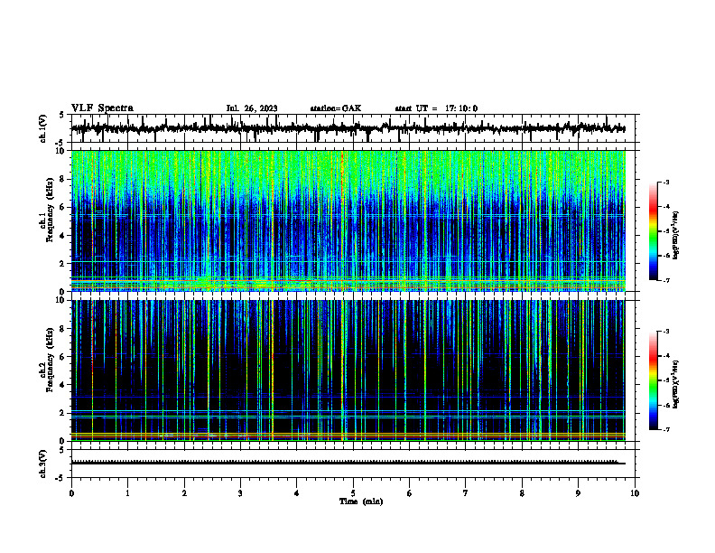715x553 pixels.
Task: Click the "ch.3(V)" axis label
Action: pyautogui.click(x=42, y=464)
